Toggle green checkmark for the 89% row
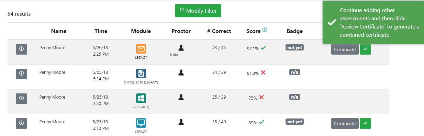This screenshot has width=424, height=136. coord(365,124)
